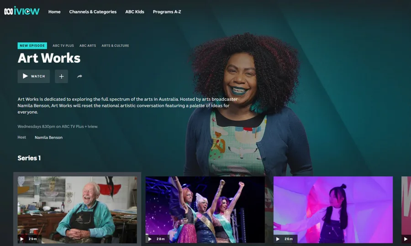Click the share arrow icon
This screenshot has width=411, height=246.
point(79,76)
